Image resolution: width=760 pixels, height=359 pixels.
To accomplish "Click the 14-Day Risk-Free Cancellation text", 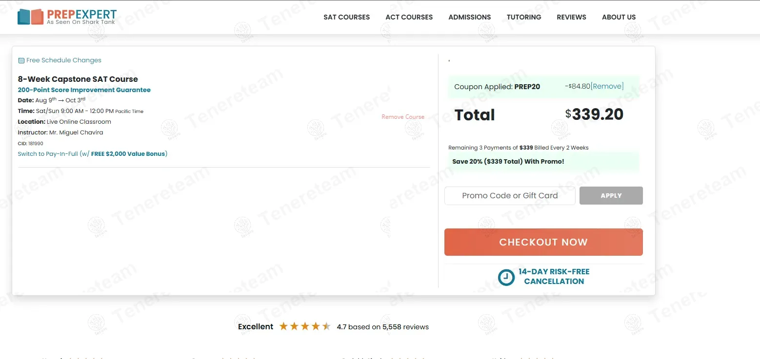I will point(554,276).
